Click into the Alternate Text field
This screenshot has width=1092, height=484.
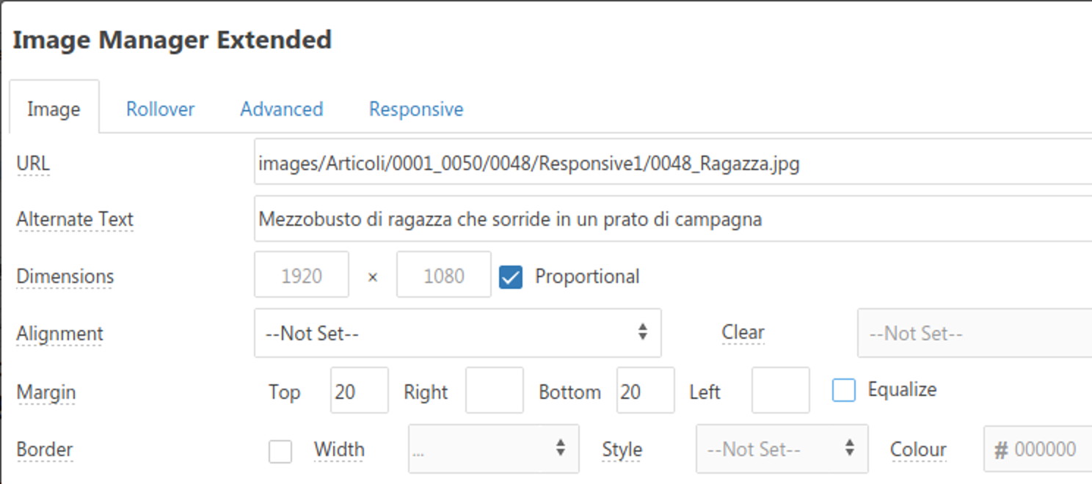pyautogui.click(x=673, y=219)
